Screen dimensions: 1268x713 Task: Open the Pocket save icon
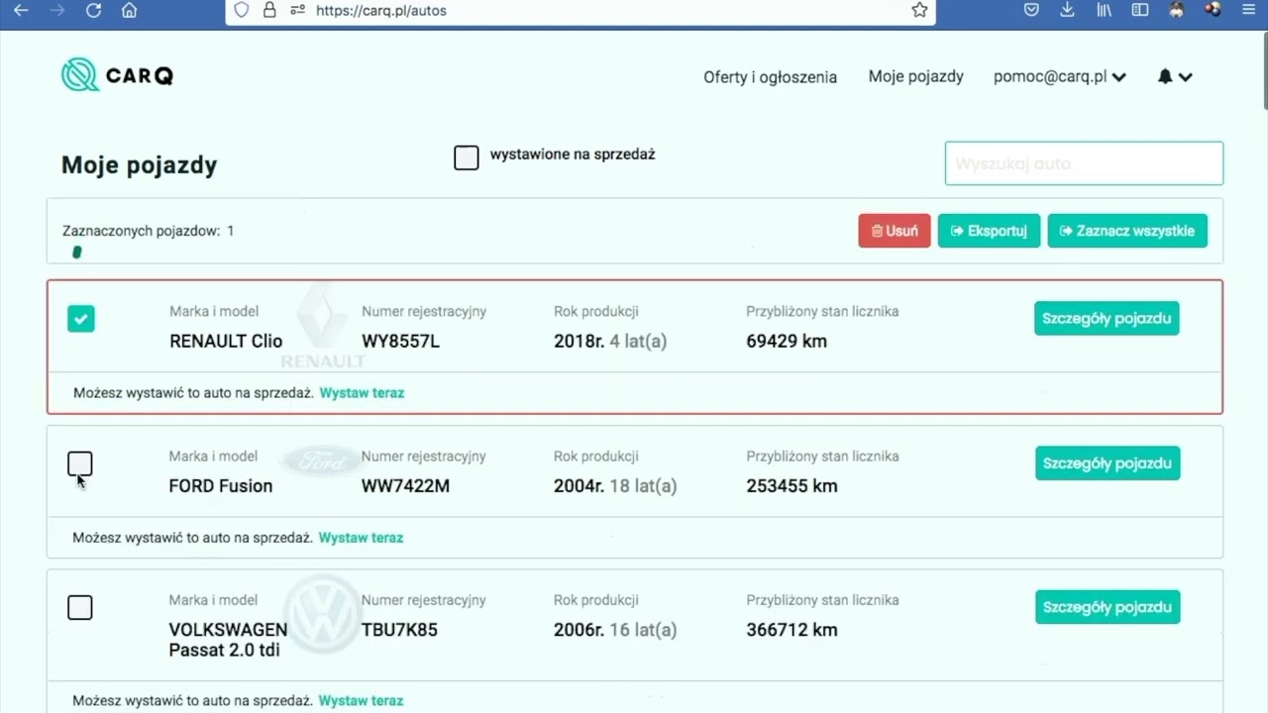click(1031, 10)
